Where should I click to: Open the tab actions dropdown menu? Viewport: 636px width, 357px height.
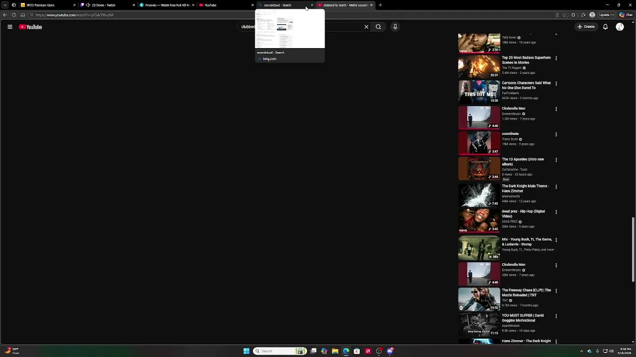[5, 5]
